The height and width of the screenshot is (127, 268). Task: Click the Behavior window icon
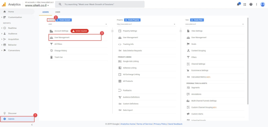pyautogui.click(x=5, y=45)
